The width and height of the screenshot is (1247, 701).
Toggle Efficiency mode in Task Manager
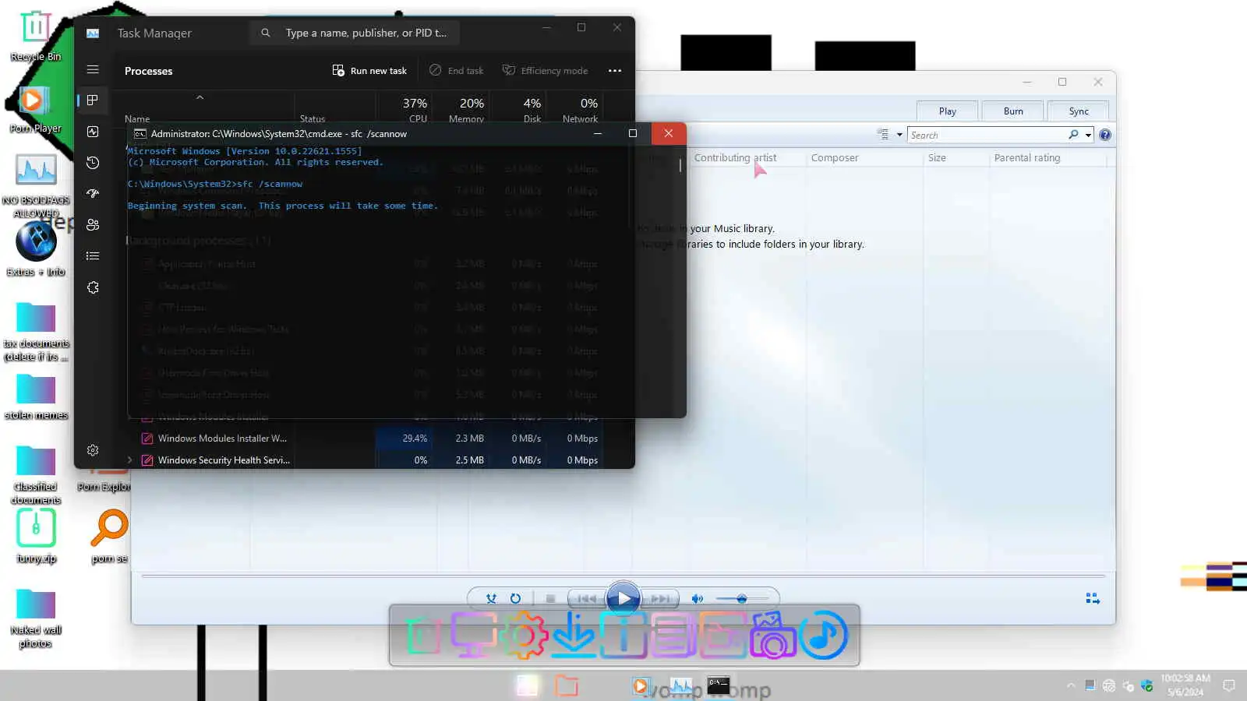[545, 71]
